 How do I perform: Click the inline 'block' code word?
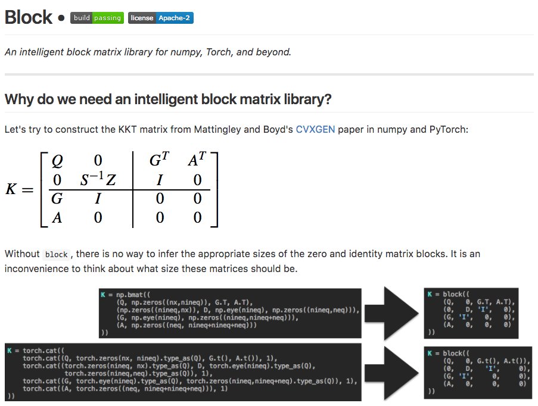[x=56, y=254]
